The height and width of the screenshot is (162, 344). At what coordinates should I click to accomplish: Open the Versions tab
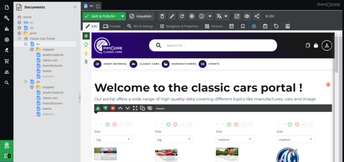pos(214,26)
